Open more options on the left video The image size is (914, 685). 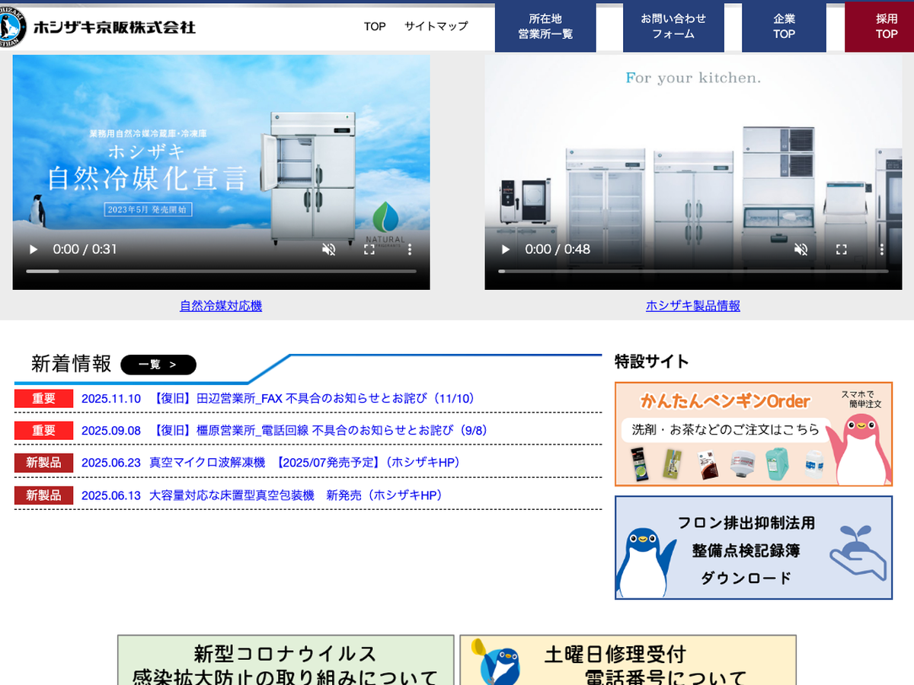click(x=410, y=250)
